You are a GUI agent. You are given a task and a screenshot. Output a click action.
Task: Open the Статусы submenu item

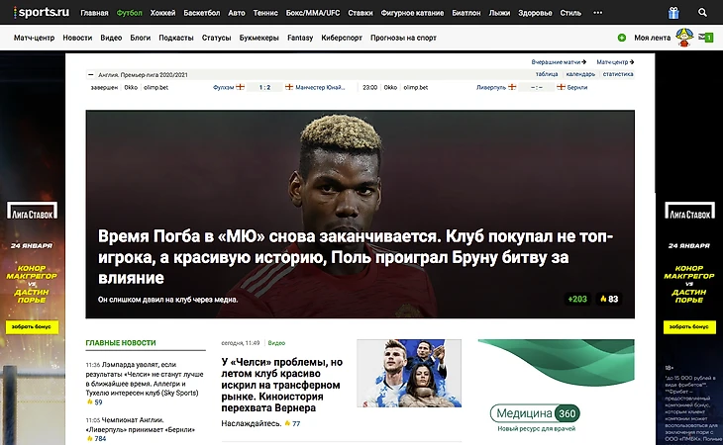point(216,38)
